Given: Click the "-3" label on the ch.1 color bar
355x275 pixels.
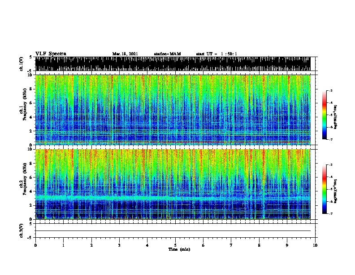Looking at the screenshot, I should [330, 90].
